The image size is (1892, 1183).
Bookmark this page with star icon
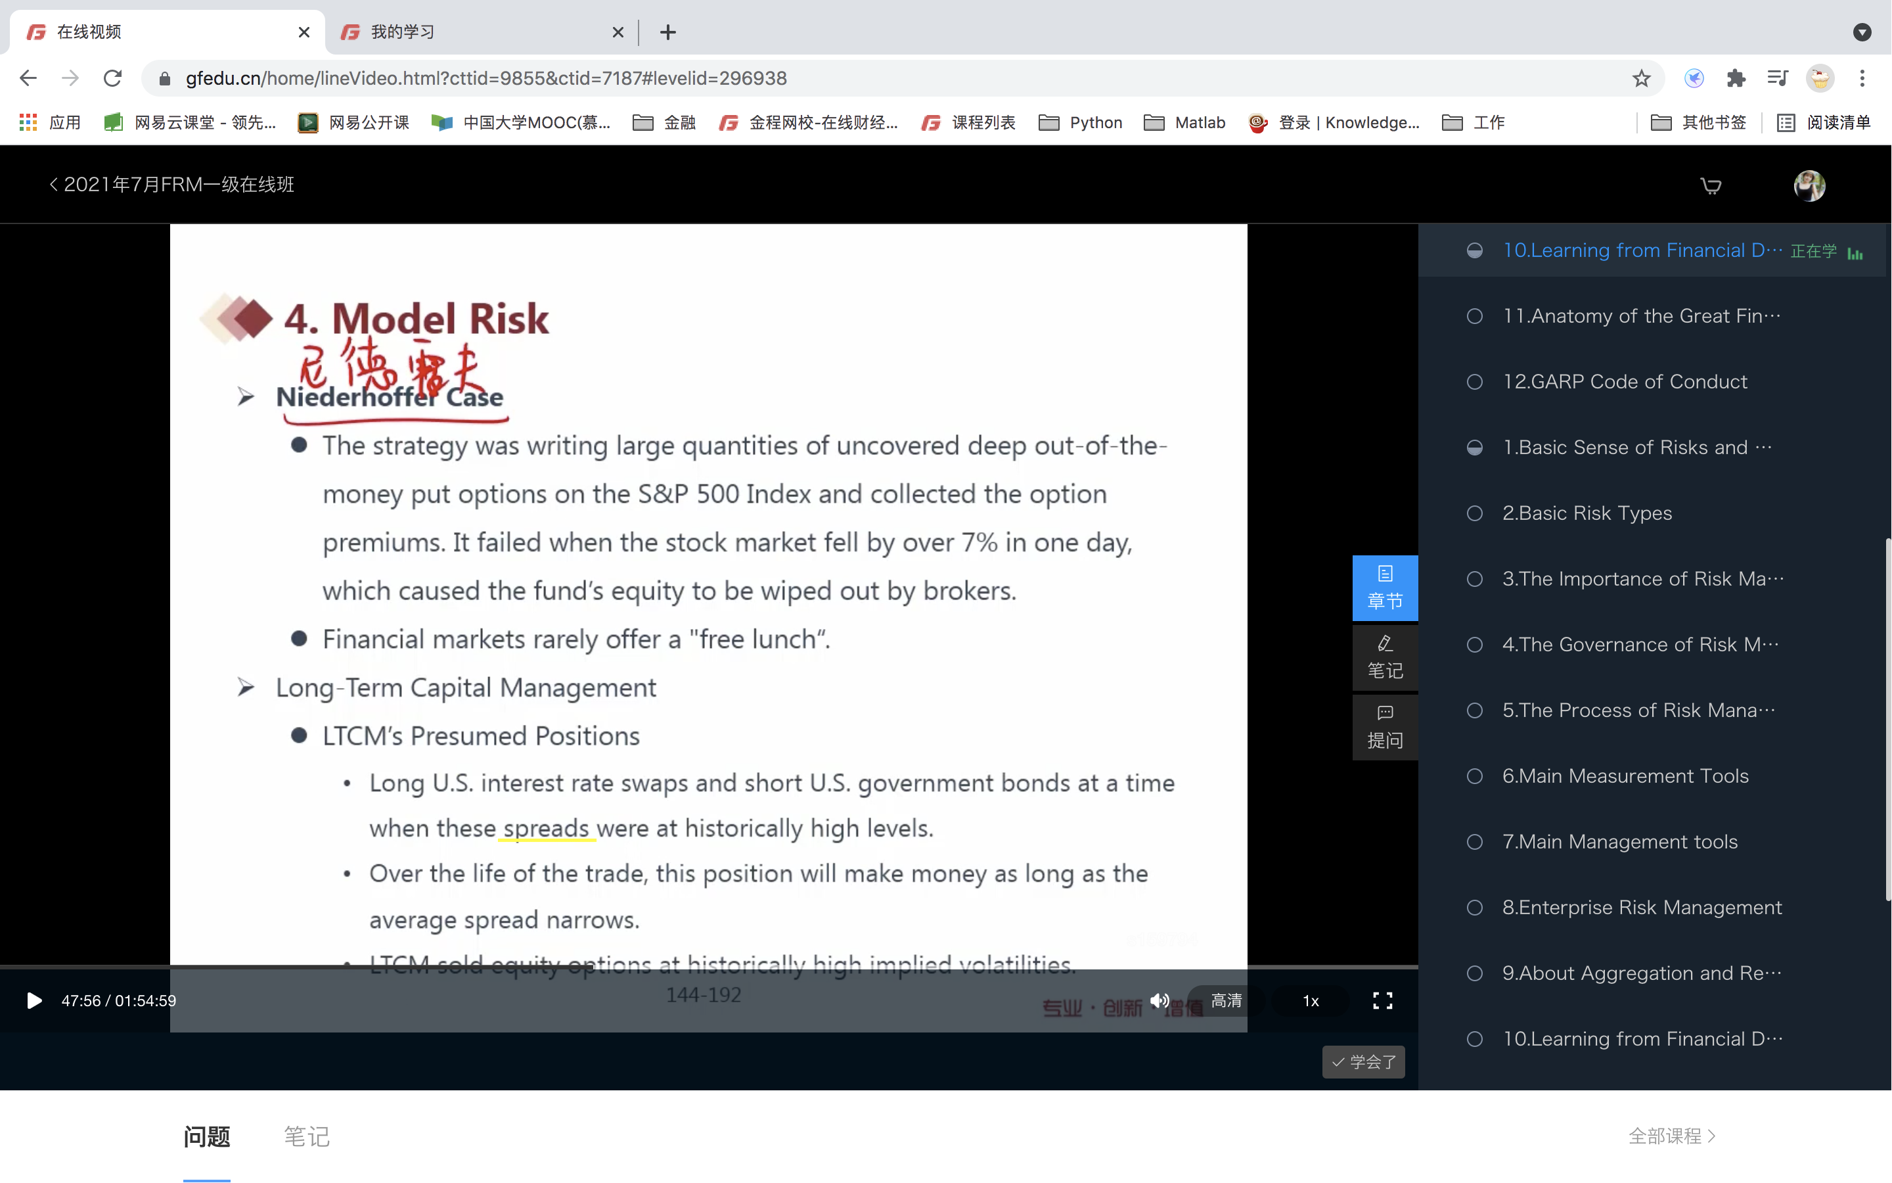pos(1641,78)
